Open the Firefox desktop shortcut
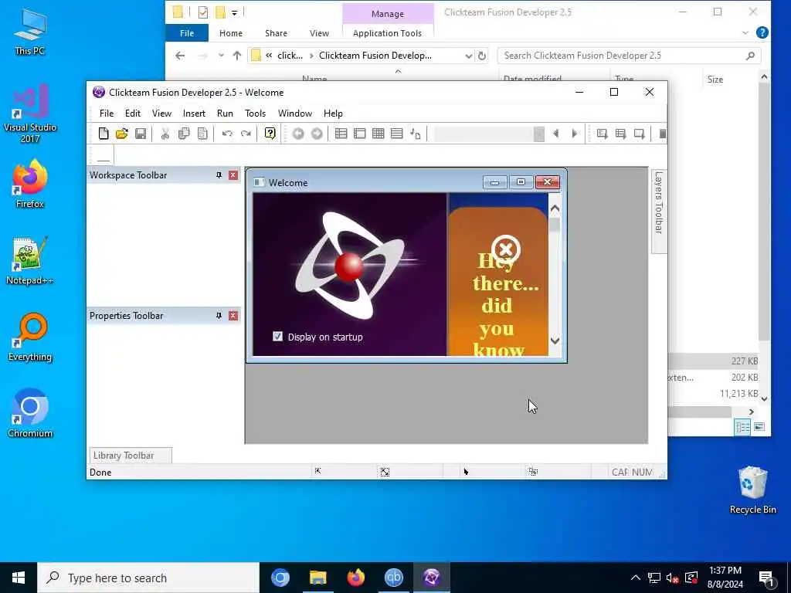The image size is (791, 593). (30, 185)
